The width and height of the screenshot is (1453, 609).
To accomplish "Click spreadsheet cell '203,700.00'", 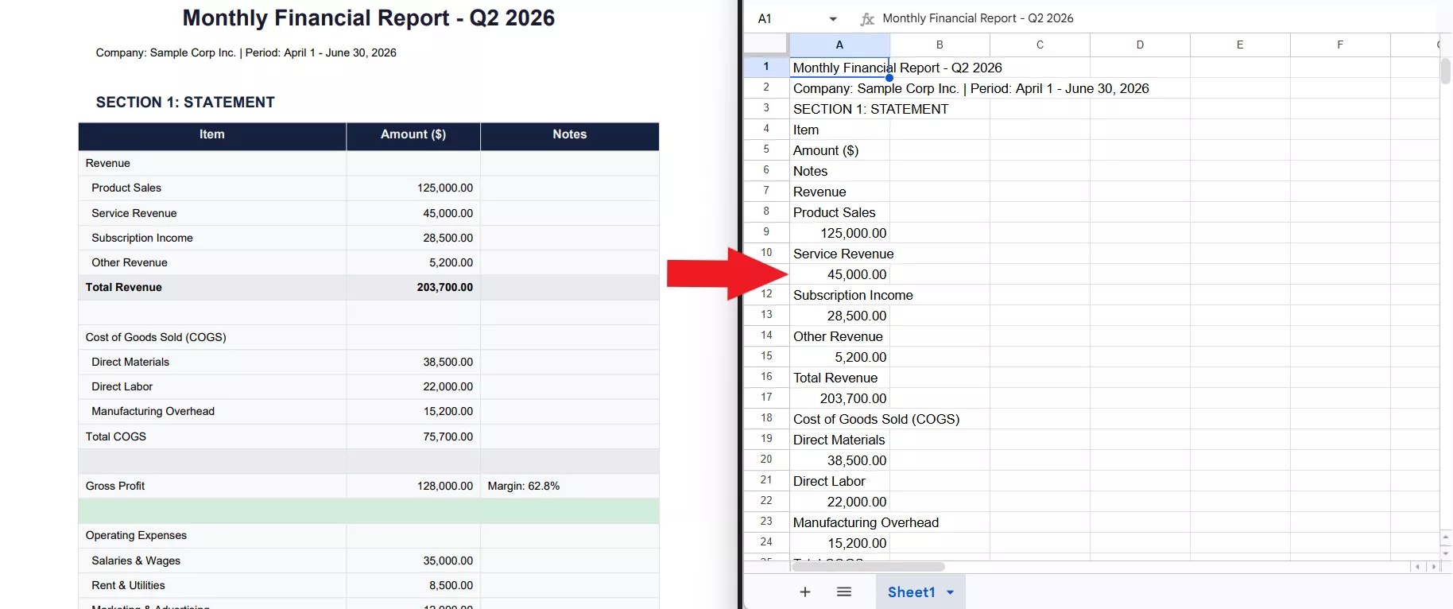I will (x=839, y=398).
